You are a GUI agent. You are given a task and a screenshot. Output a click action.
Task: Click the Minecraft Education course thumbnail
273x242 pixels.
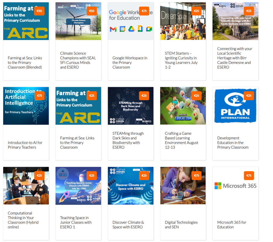tap(183, 105)
